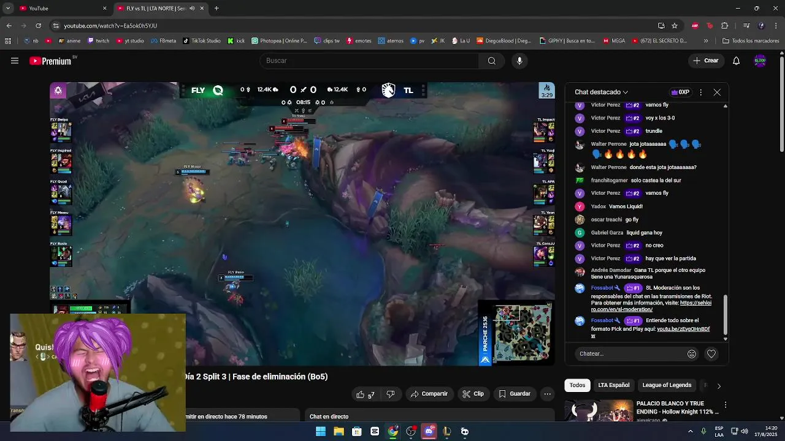The width and height of the screenshot is (785, 441).
Task: Open the GIPHY bookmark
Action: (x=567, y=41)
